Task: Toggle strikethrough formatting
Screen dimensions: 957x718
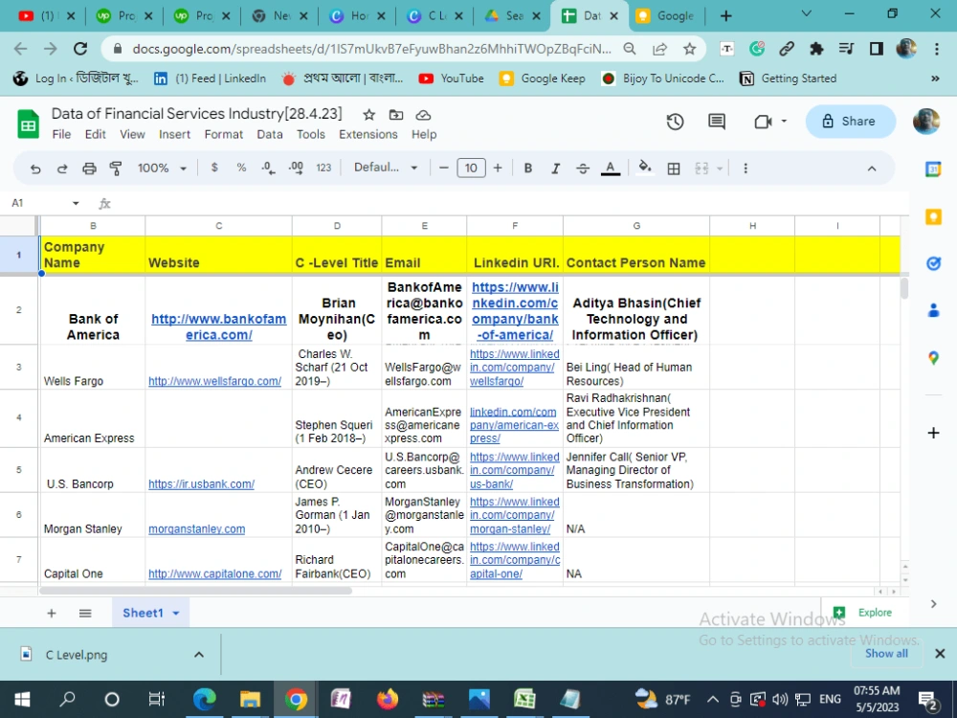Action: coord(583,168)
